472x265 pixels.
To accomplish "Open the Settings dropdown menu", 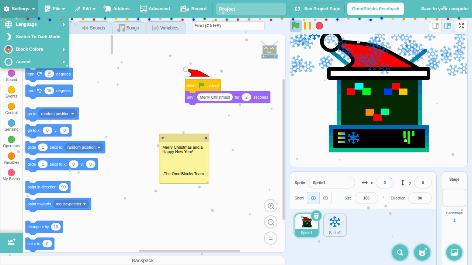I will [19, 9].
